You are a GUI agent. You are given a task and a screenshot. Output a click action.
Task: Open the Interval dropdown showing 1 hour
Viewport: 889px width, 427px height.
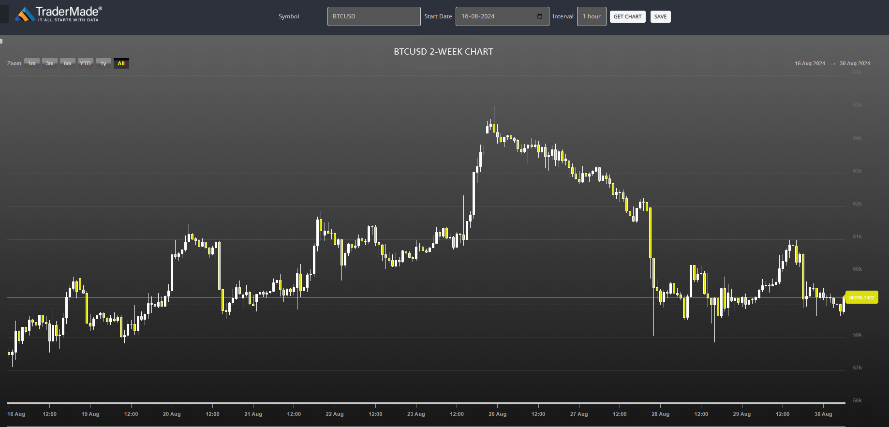pos(592,16)
